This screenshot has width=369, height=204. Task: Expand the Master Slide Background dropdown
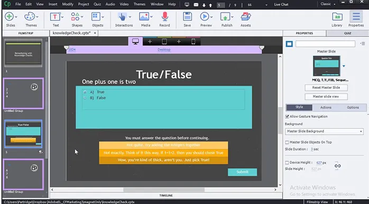pyautogui.click(x=324, y=131)
